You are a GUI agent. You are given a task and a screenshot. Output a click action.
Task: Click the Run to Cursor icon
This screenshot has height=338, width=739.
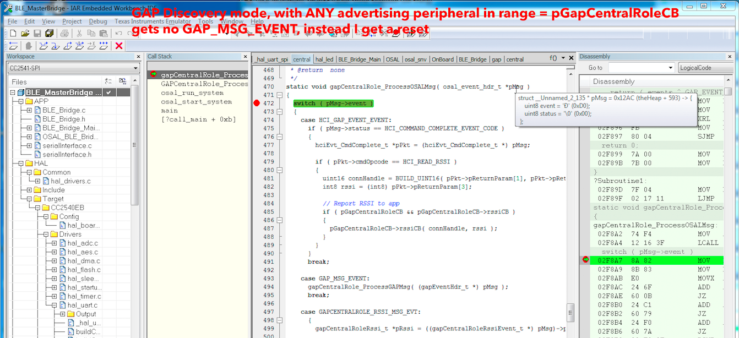click(92, 46)
